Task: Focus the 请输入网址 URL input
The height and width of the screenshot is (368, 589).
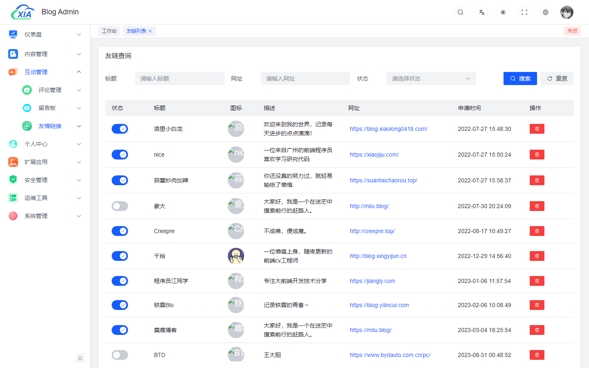Action: click(x=306, y=79)
